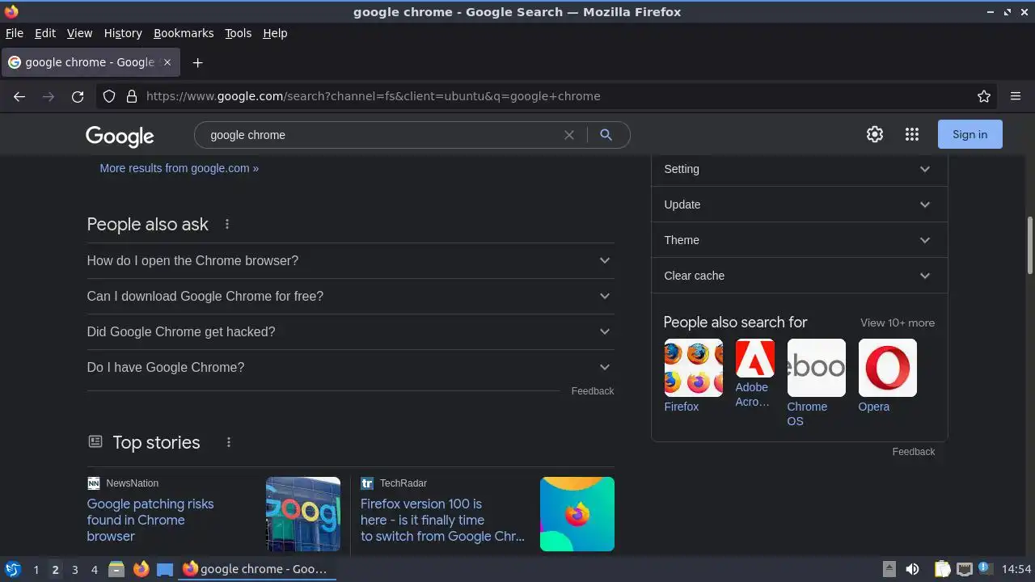Image resolution: width=1035 pixels, height=582 pixels.
Task: Open "View 10+ more" link
Action: tap(898, 323)
